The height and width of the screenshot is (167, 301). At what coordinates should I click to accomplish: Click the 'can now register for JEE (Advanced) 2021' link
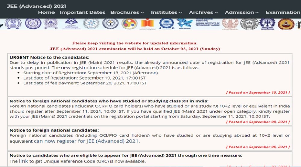point(86,141)
